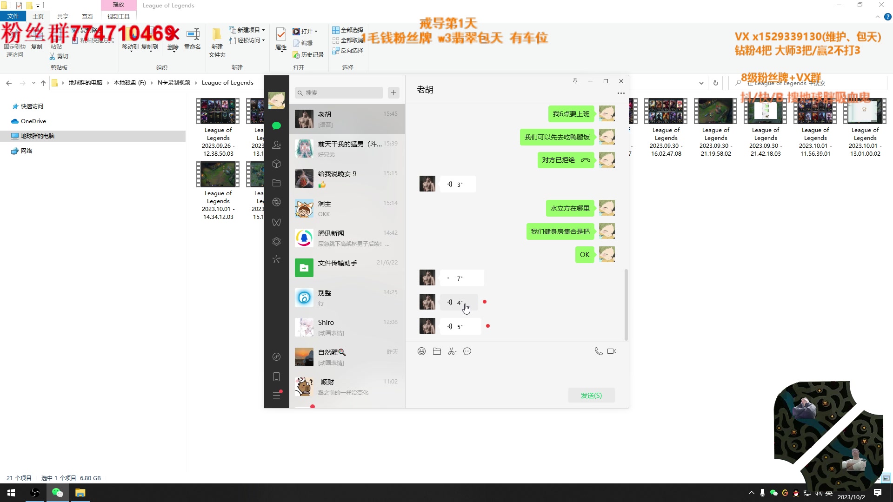Open 文件传输助手 conversation

coord(347,268)
